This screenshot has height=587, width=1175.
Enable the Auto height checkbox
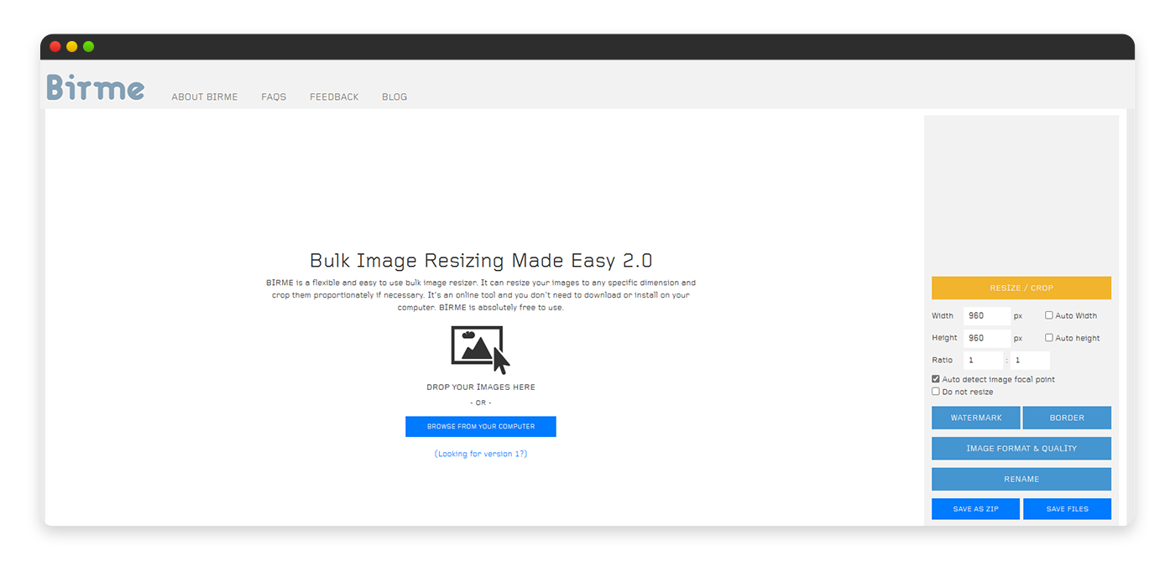coord(1049,338)
